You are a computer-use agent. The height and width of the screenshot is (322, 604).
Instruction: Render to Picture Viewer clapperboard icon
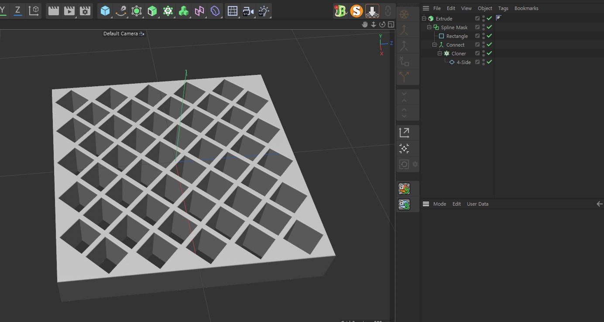[x=69, y=11]
